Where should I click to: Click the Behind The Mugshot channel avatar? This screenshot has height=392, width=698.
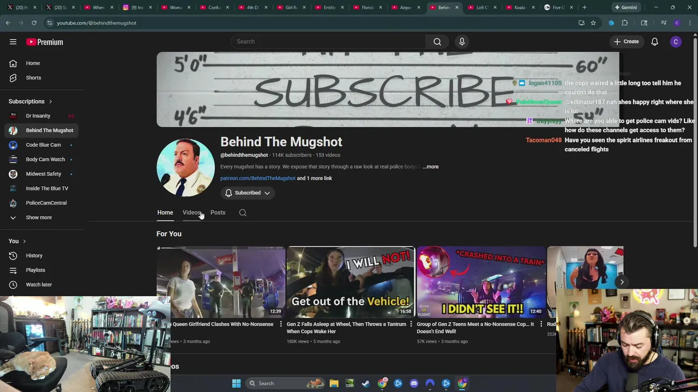[185, 167]
